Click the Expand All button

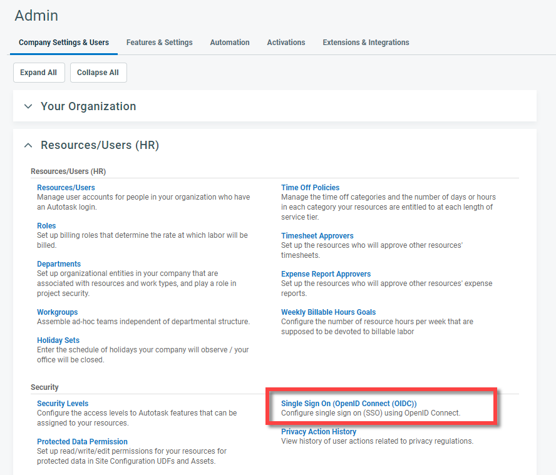pyautogui.click(x=39, y=73)
